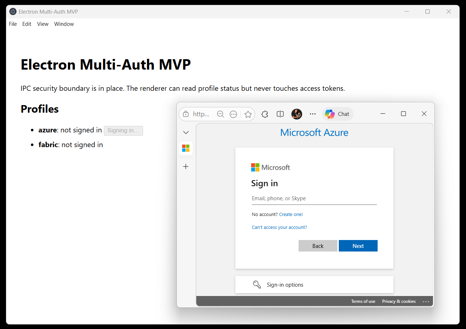Maximize the browser sign-in window

click(403, 114)
